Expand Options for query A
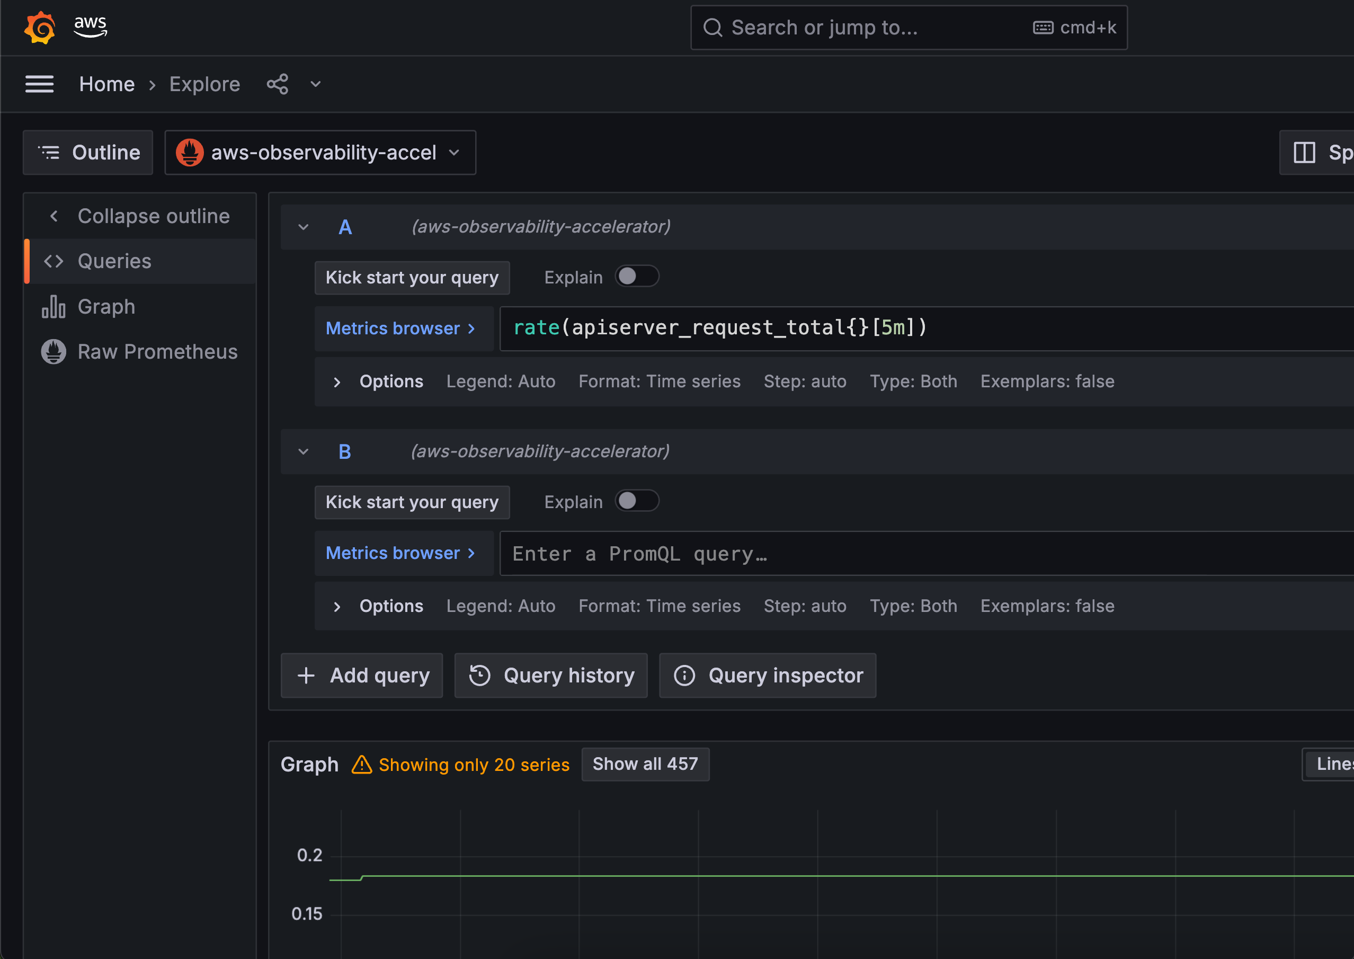Viewport: 1354px width, 959px height. pyautogui.click(x=337, y=381)
